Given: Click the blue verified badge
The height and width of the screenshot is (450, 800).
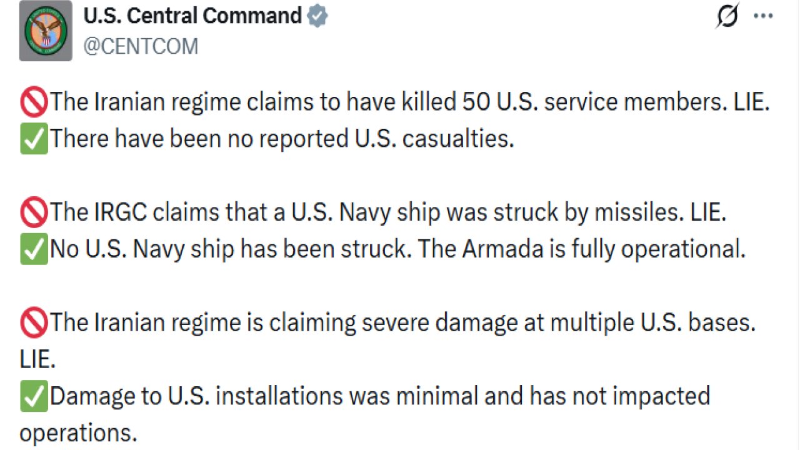Looking at the screenshot, I should [x=318, y=17].
